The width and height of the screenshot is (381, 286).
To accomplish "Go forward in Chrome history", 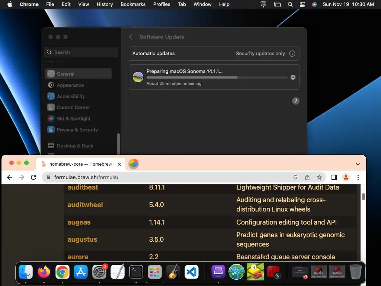I will click(x=22, y=177).
